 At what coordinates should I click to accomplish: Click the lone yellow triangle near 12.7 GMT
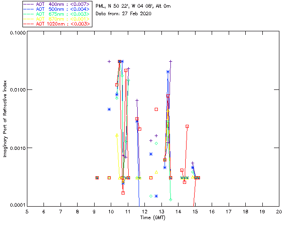(x=156, y=172)
